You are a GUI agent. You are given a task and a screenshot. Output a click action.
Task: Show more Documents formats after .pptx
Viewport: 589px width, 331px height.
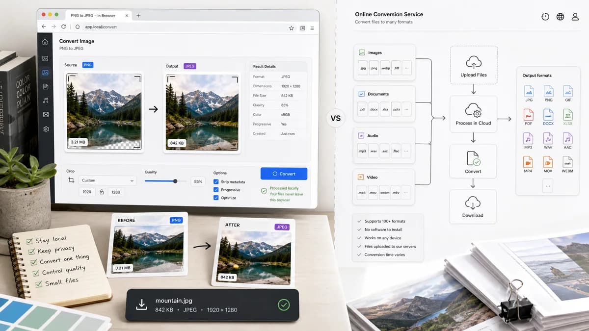pos(406,110)
